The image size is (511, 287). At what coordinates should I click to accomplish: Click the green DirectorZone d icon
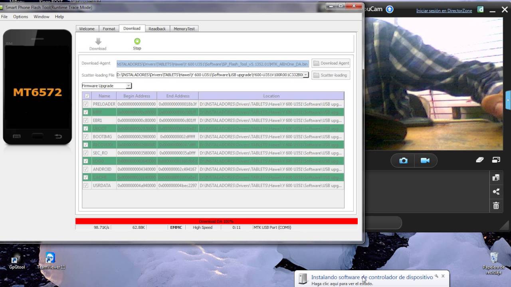481,10
